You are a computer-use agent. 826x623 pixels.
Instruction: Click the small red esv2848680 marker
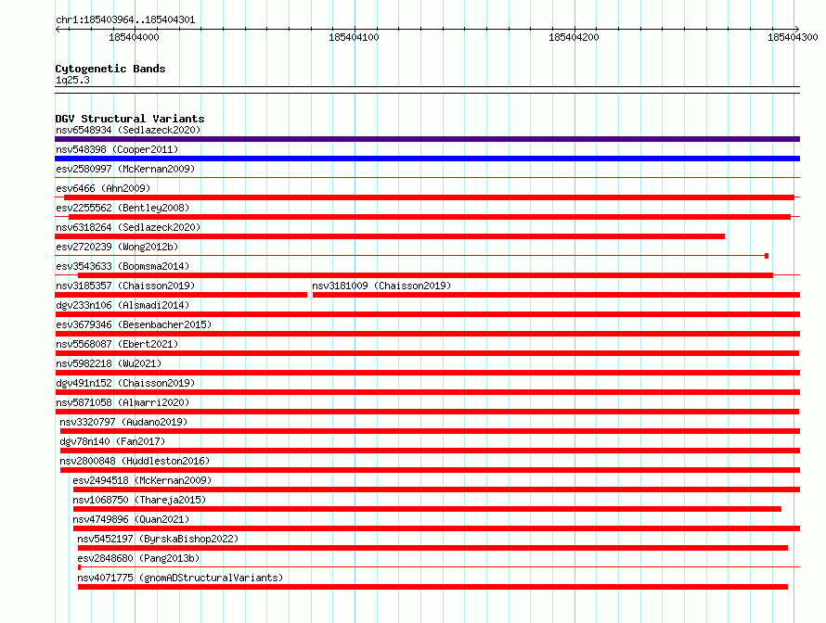[79, 567]
